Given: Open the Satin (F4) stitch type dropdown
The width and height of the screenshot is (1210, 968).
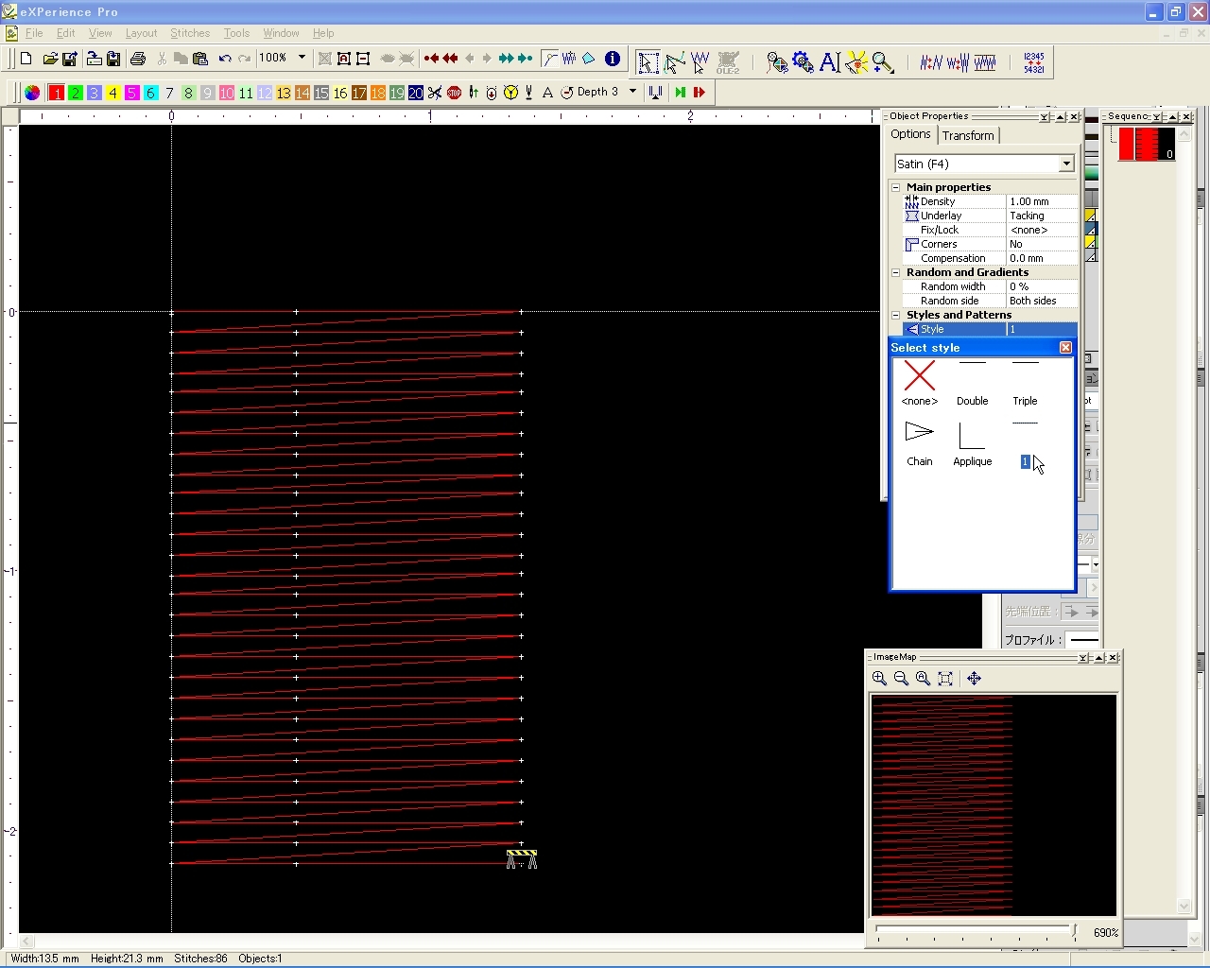Looking at the screenshot, I should tap(1066, 164).
